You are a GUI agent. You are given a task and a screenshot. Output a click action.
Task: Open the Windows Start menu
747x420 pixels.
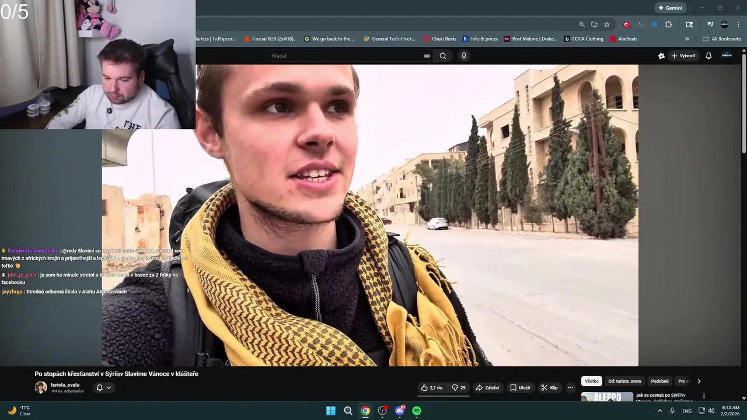(x=331, y=411)
